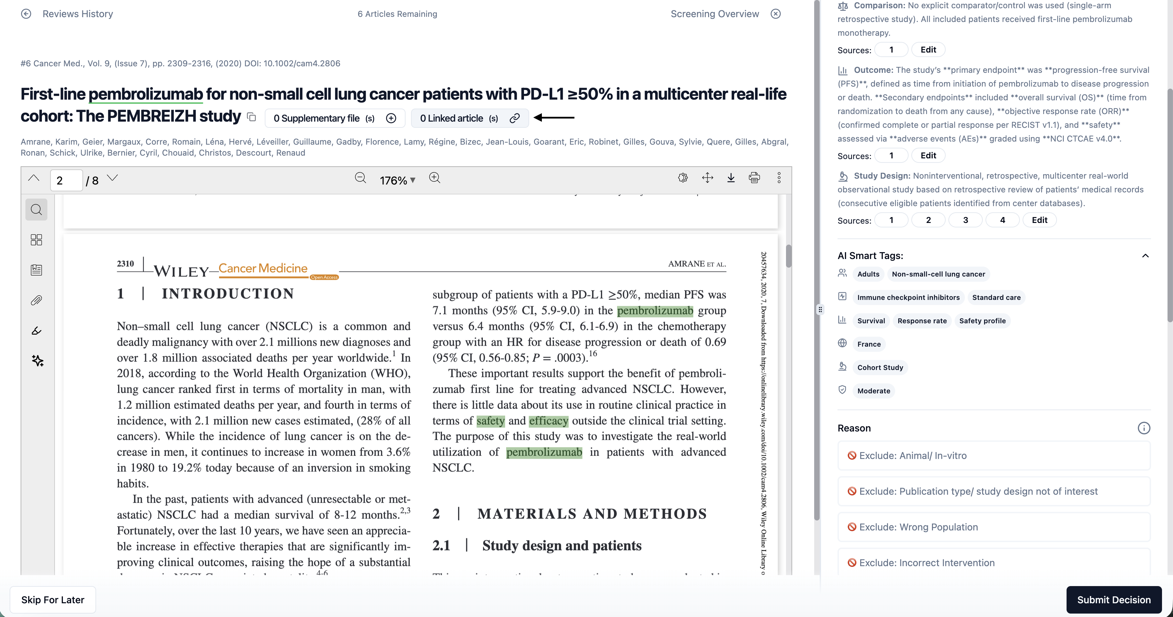Click Submit Decision button
The width and height of the screenshot is (1173, 617).
pos(1113,600)
